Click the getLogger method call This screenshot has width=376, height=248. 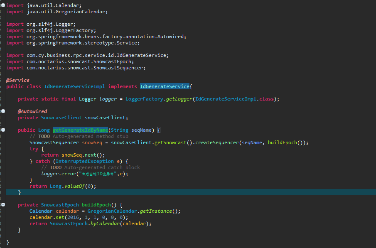tap(179, 99)
